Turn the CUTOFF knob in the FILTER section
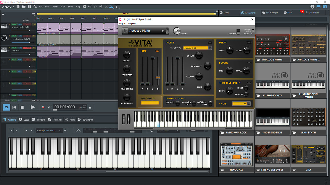This screenshot has width=330, height=185. 199,55
